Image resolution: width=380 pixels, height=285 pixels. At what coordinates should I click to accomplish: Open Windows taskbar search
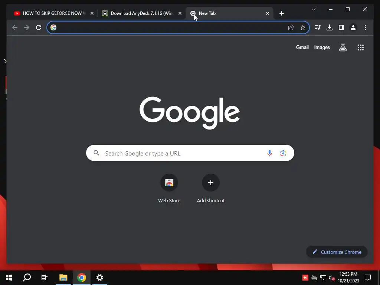[27, 277]
